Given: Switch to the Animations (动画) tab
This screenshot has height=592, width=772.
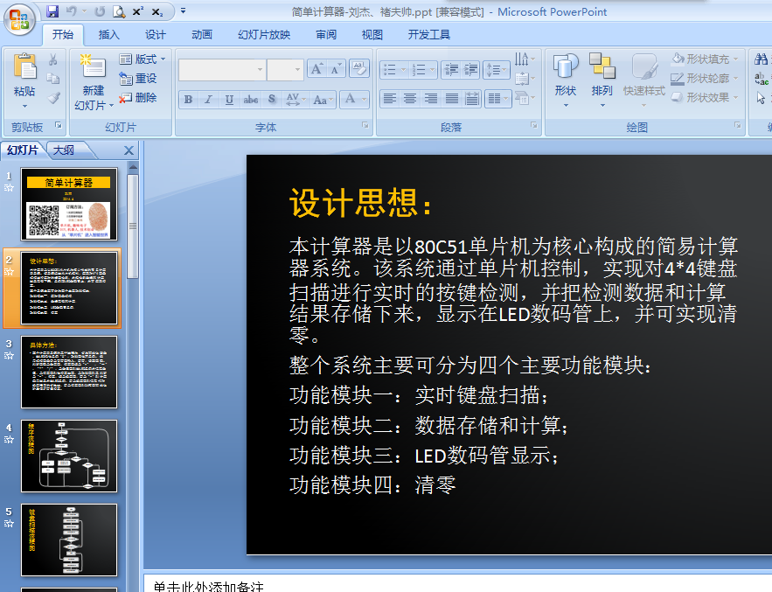Looking at the screenshot, I should coord(202,34).
